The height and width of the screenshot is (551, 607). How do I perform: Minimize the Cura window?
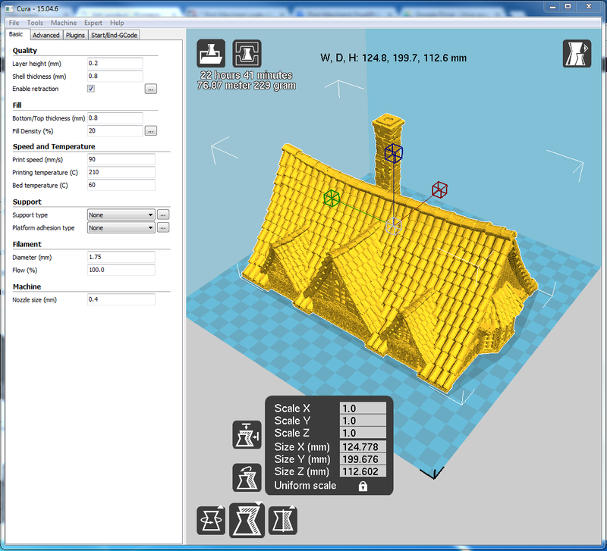coord(553,7)
